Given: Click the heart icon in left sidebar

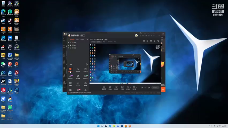Looking at the screenshot, I should [x=64, y=39].
